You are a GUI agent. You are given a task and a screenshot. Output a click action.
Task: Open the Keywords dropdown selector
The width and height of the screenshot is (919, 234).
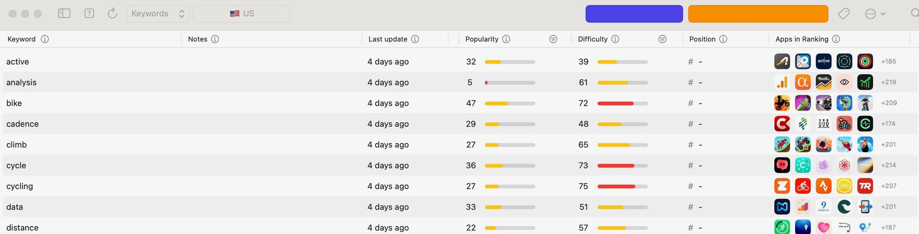[158, 14]
